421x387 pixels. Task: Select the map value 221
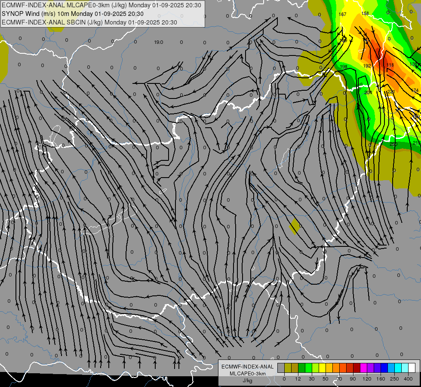pos(391,92)
